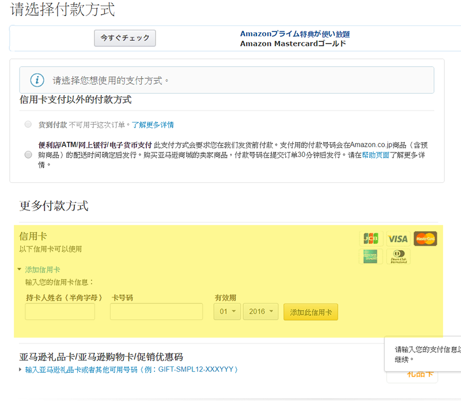
Task: Click the 亚马逊礼品卡/亚马逊购物卡/促销优惠码 heading
Action: point(101,357)
